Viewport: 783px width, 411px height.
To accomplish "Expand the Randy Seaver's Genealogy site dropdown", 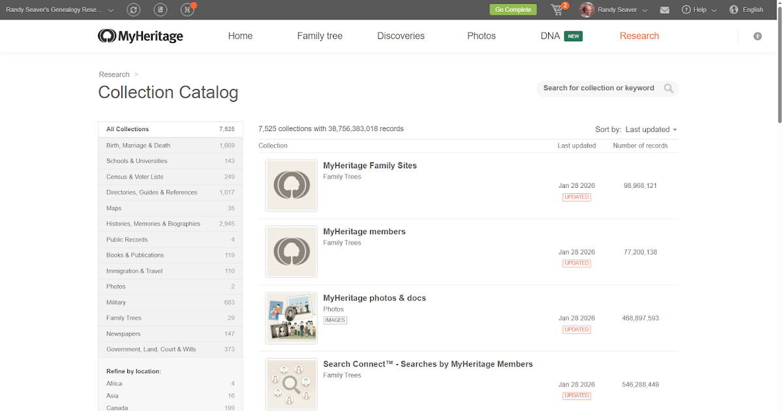I will (x=110, y=10).
